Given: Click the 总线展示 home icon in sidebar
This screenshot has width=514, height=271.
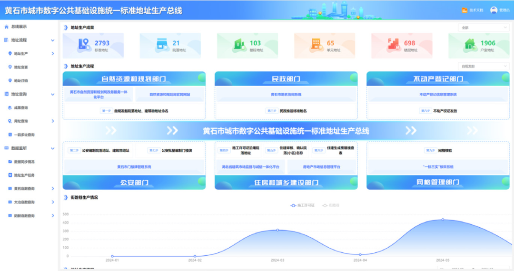Looking at the screenshot, I should tap(6, 27).
